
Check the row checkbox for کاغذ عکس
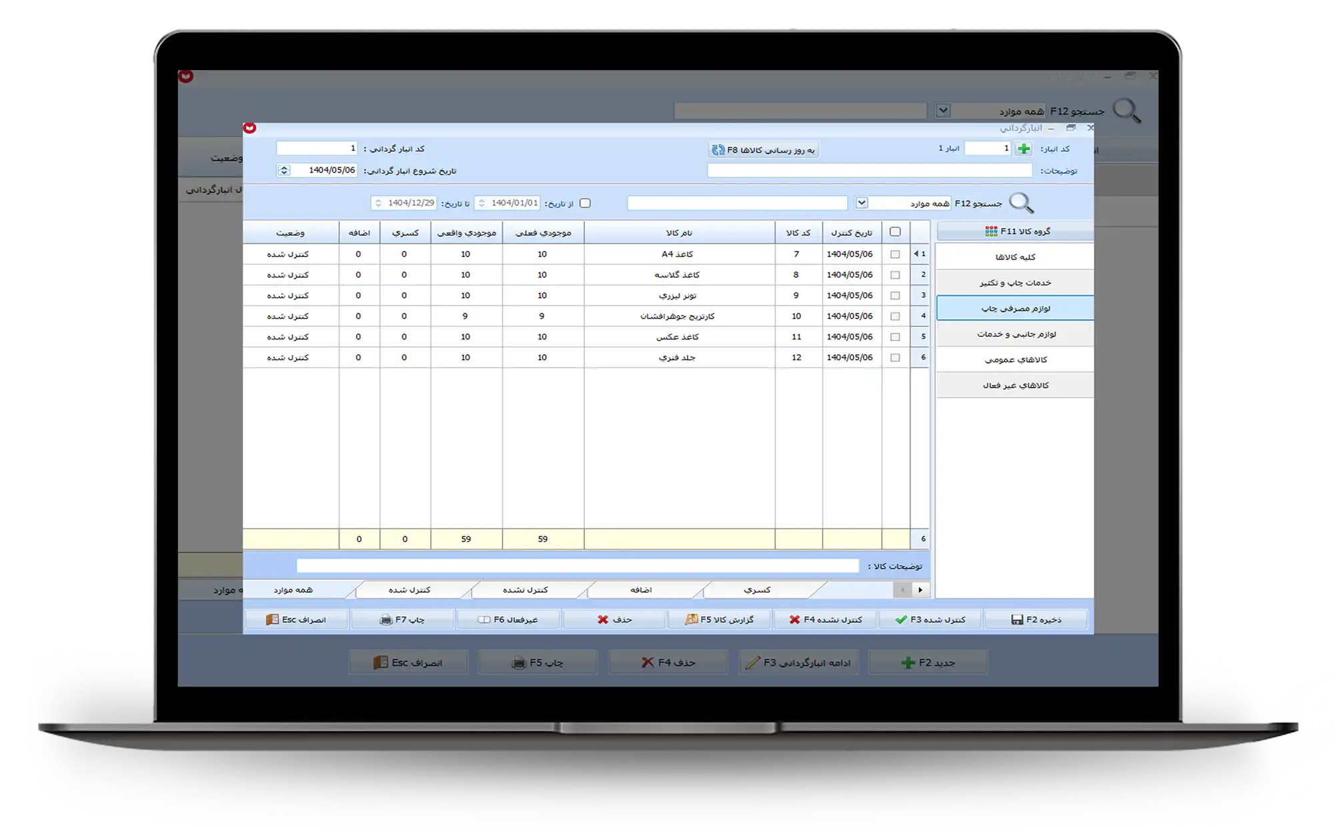[x=895, y=337]
